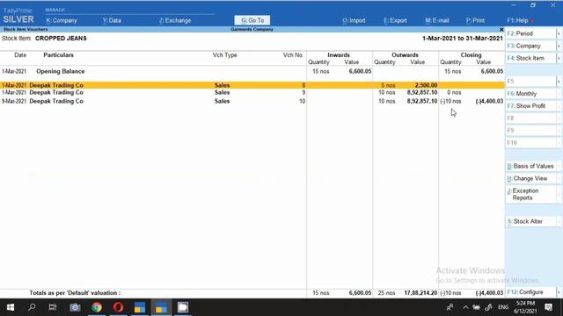Open J: Exception Reports
The width and height of the screenshot is (563, 316).
click(x=530, y=194)
